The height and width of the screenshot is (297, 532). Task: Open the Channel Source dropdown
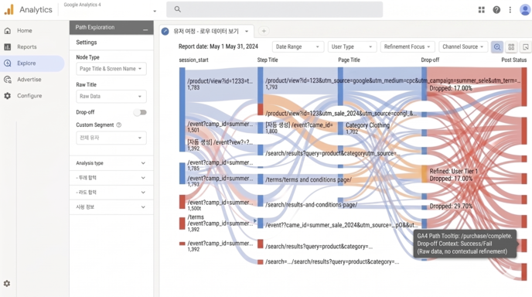[463, 47]
